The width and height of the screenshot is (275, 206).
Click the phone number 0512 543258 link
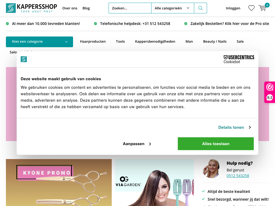pos(238,176)
